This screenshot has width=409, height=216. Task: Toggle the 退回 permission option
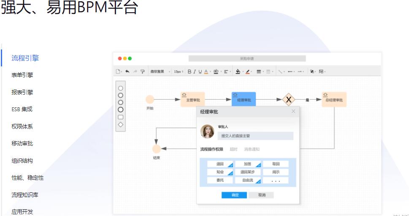tap(220, 164)
